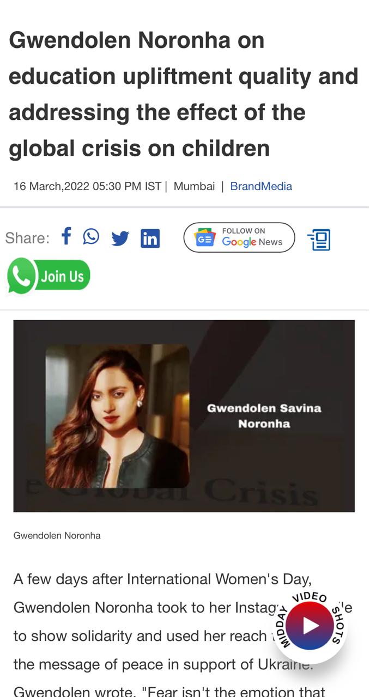Open the reader list view icon

click(x=319, y=240)
